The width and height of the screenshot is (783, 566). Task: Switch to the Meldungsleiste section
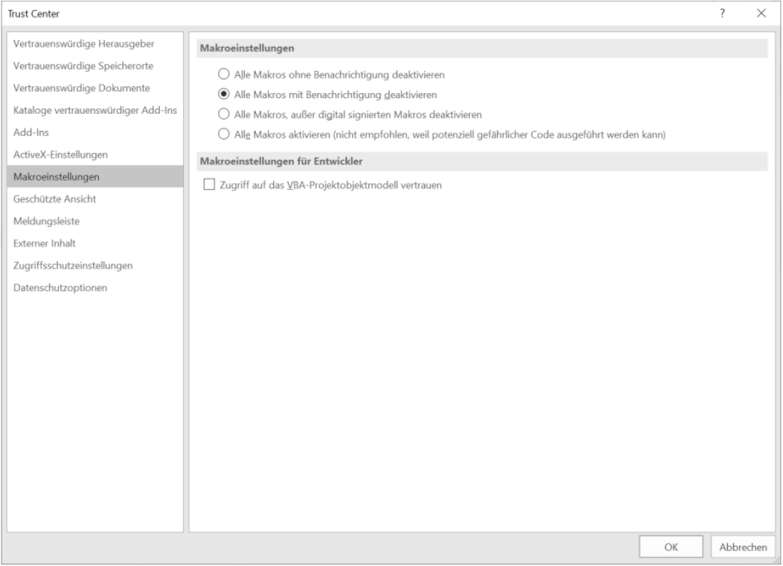pos(46,221)
